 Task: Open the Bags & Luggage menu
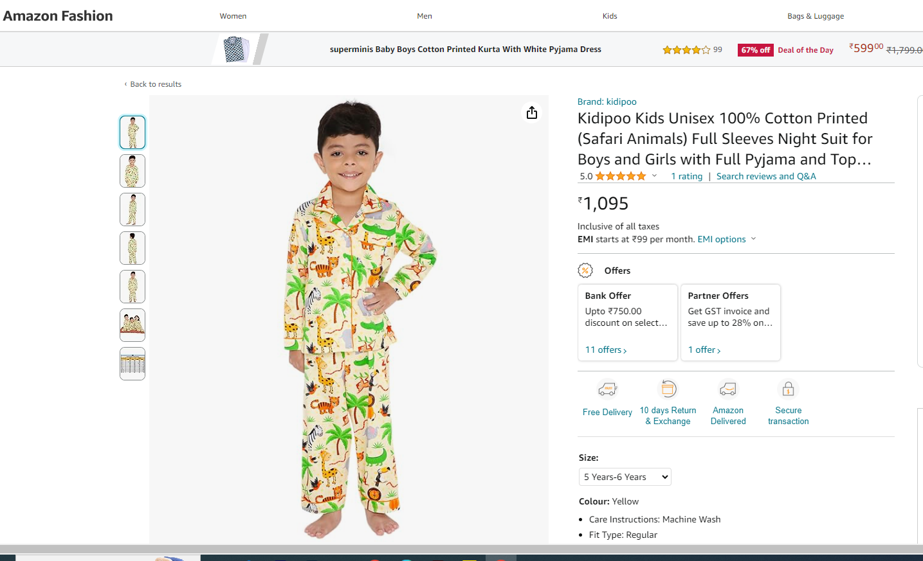pos(815,16)
